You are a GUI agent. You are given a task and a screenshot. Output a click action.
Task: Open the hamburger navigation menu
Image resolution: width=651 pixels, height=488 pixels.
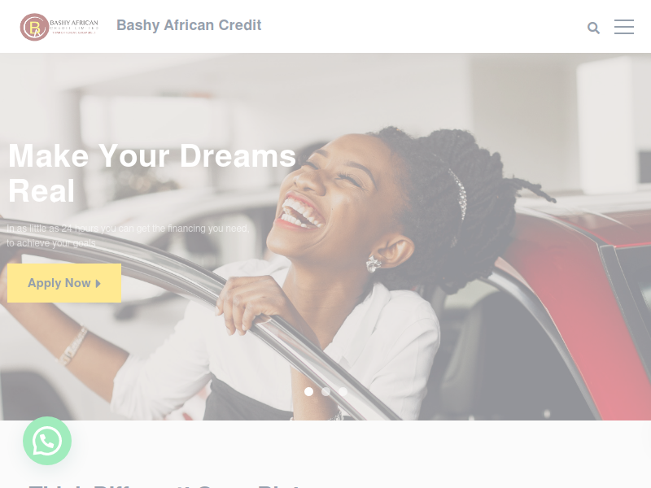click(x=623, y=27)
